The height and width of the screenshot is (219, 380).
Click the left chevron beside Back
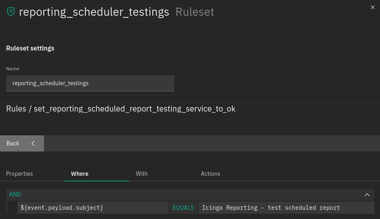pos(33,143)
